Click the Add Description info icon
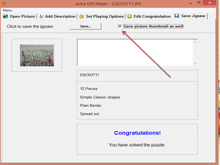Screen dimensions: 220x165 point(41,16)
